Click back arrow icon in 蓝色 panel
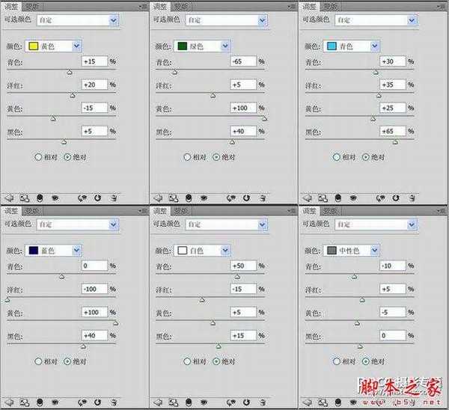Image resolution: width=449 pixels, height=410 pixels. click(x=10, y=403)
